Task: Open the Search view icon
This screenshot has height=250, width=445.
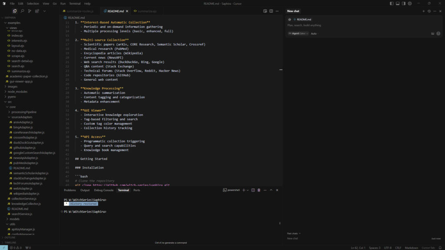Action: click(x=22, y=11)
